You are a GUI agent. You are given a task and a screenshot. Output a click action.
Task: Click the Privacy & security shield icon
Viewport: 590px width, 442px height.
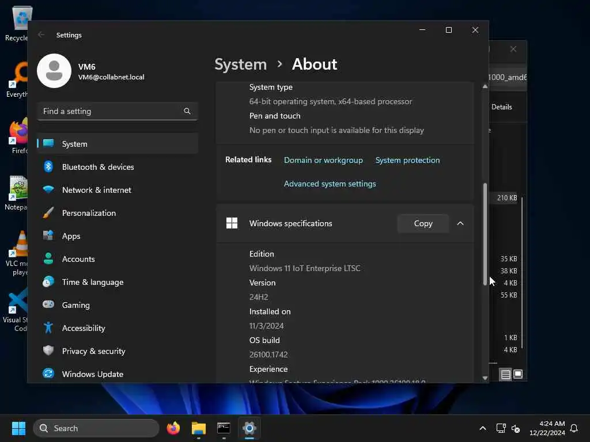point(48,350)
